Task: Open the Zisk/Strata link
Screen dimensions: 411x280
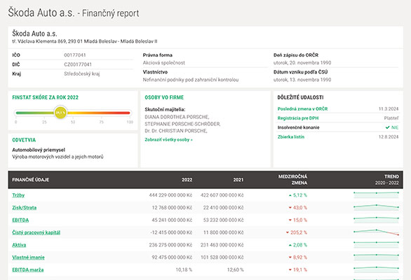Action: coord(25,208)
